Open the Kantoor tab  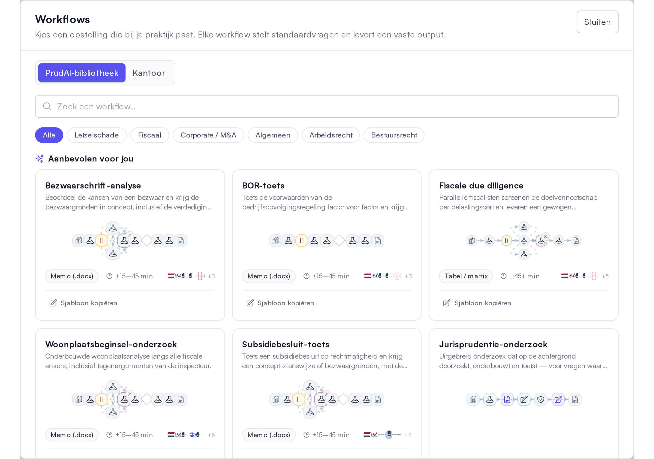coord(149,73)
